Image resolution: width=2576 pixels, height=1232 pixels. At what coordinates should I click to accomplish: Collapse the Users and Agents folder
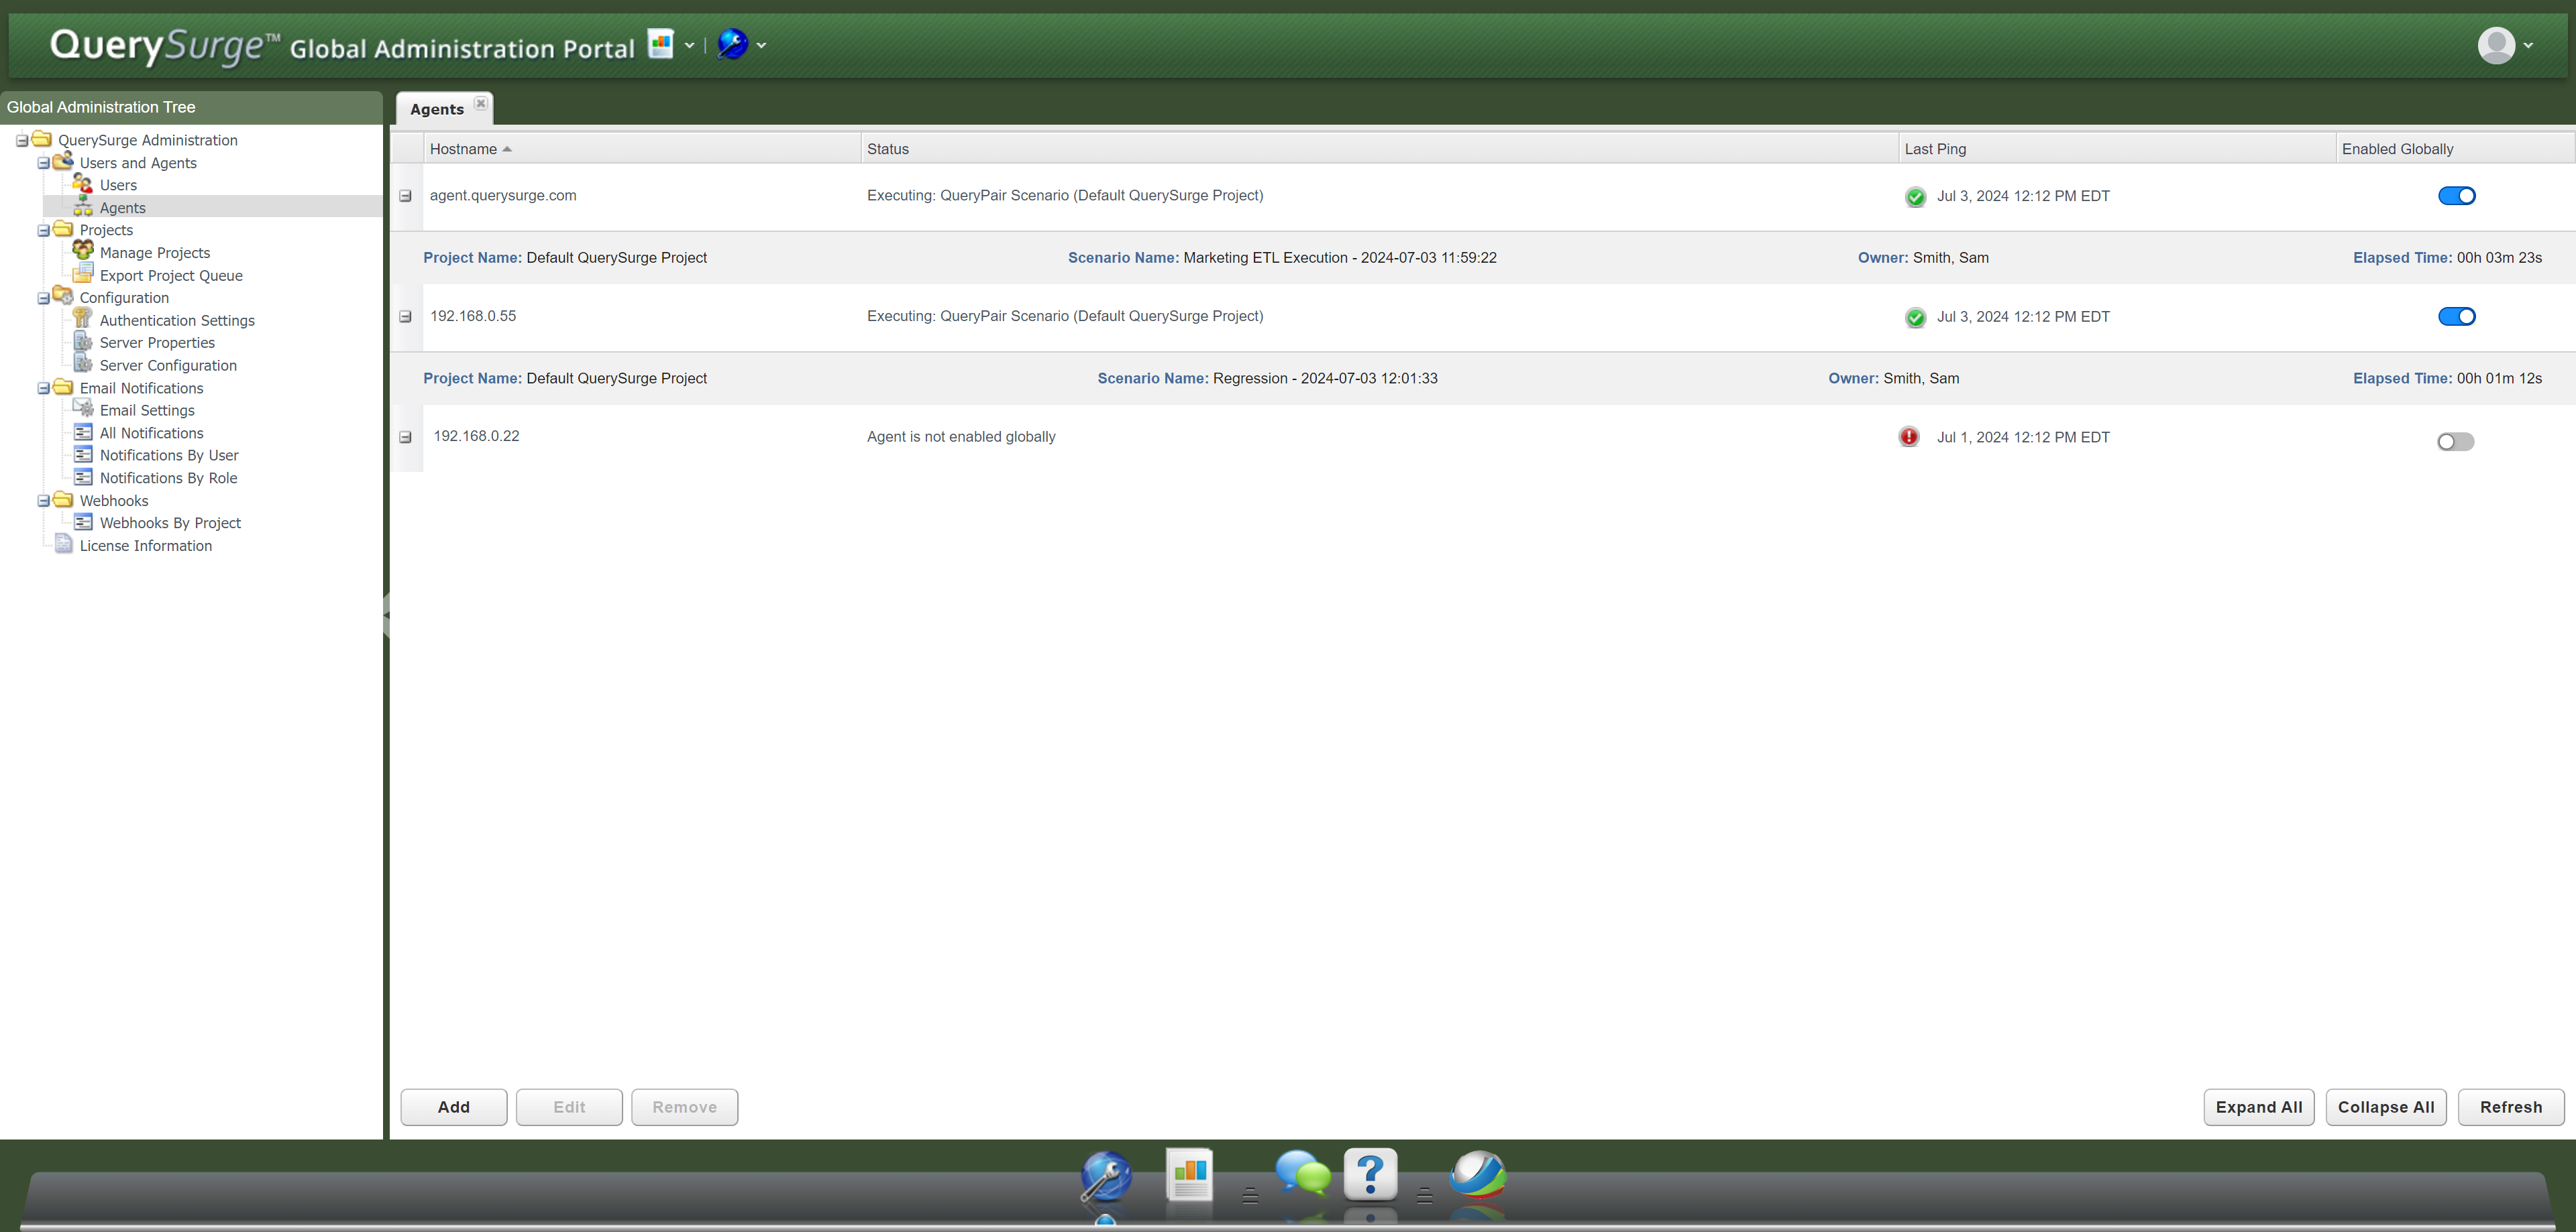click(x=43, y=163)
